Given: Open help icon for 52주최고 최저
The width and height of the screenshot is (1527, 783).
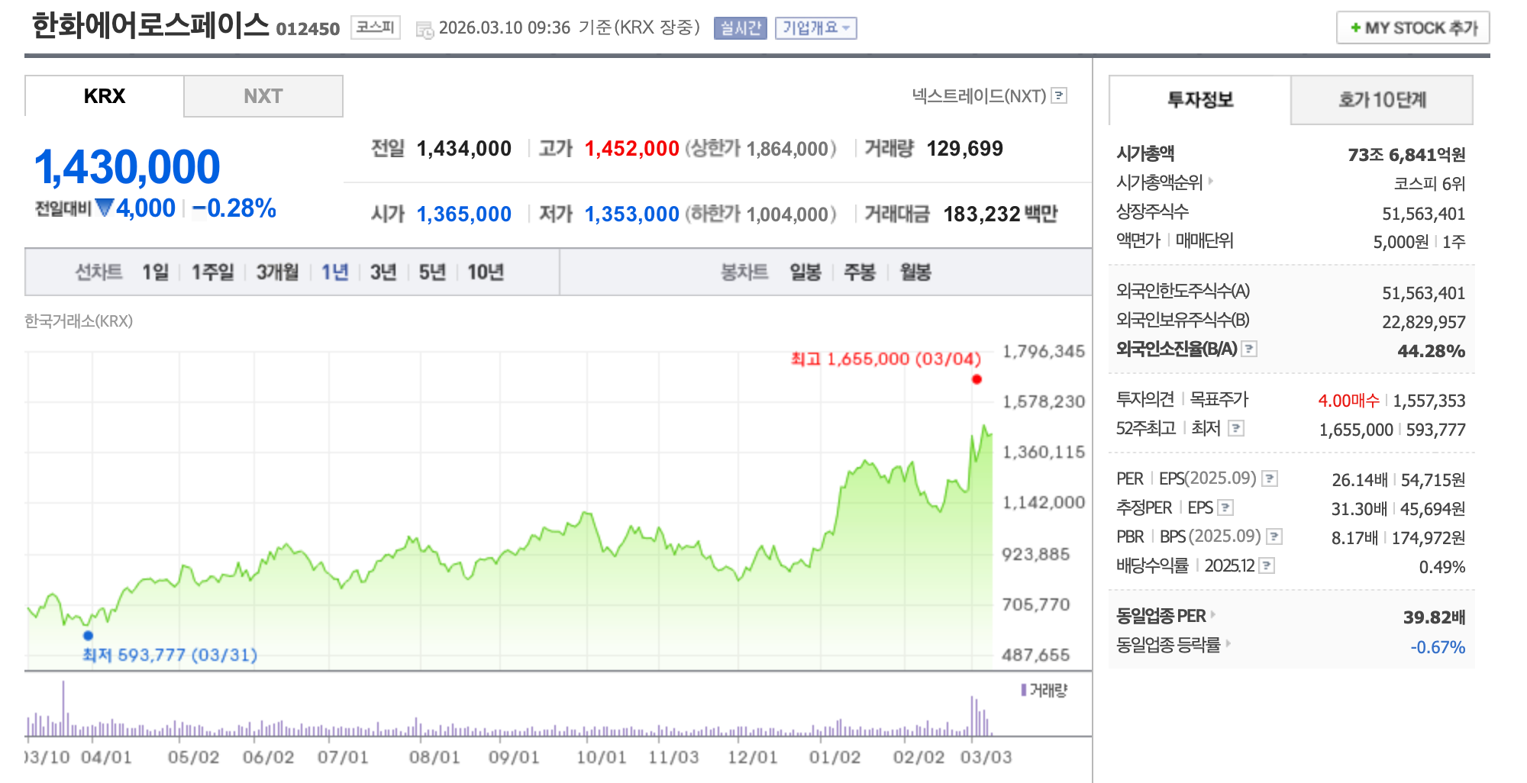Looking at the screenshot, I should 1236,428.
